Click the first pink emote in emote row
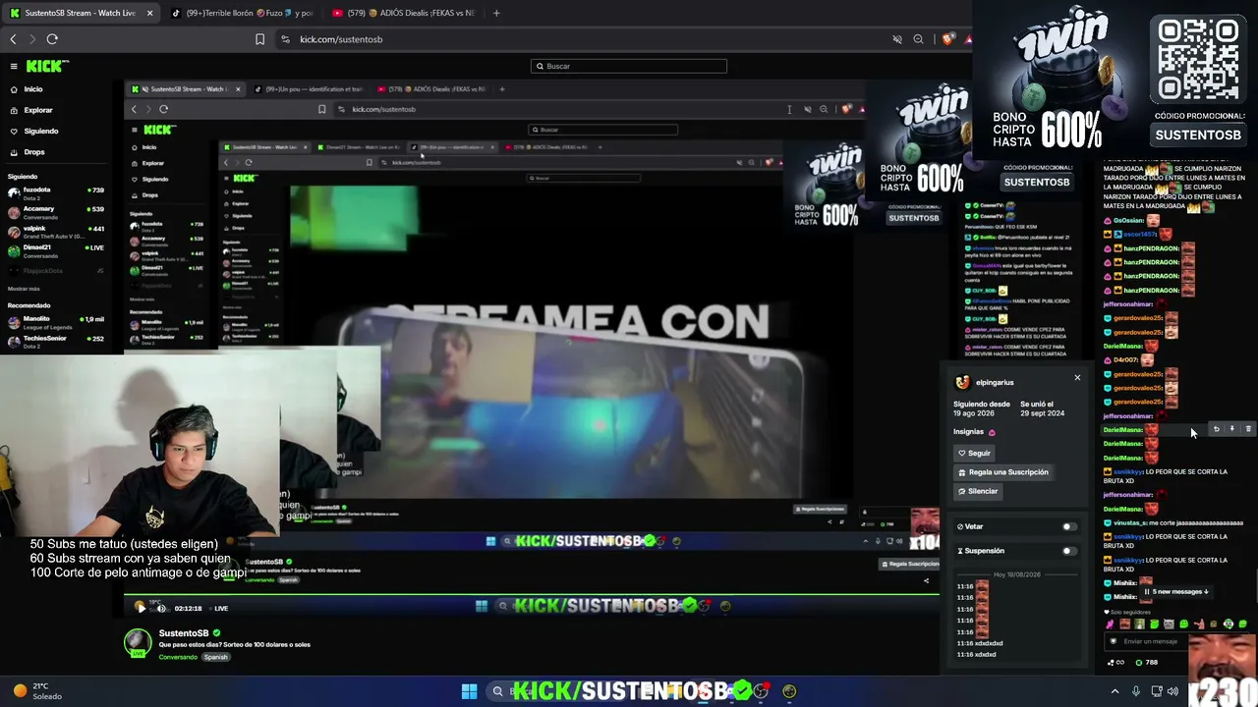 coord(1111,625)
